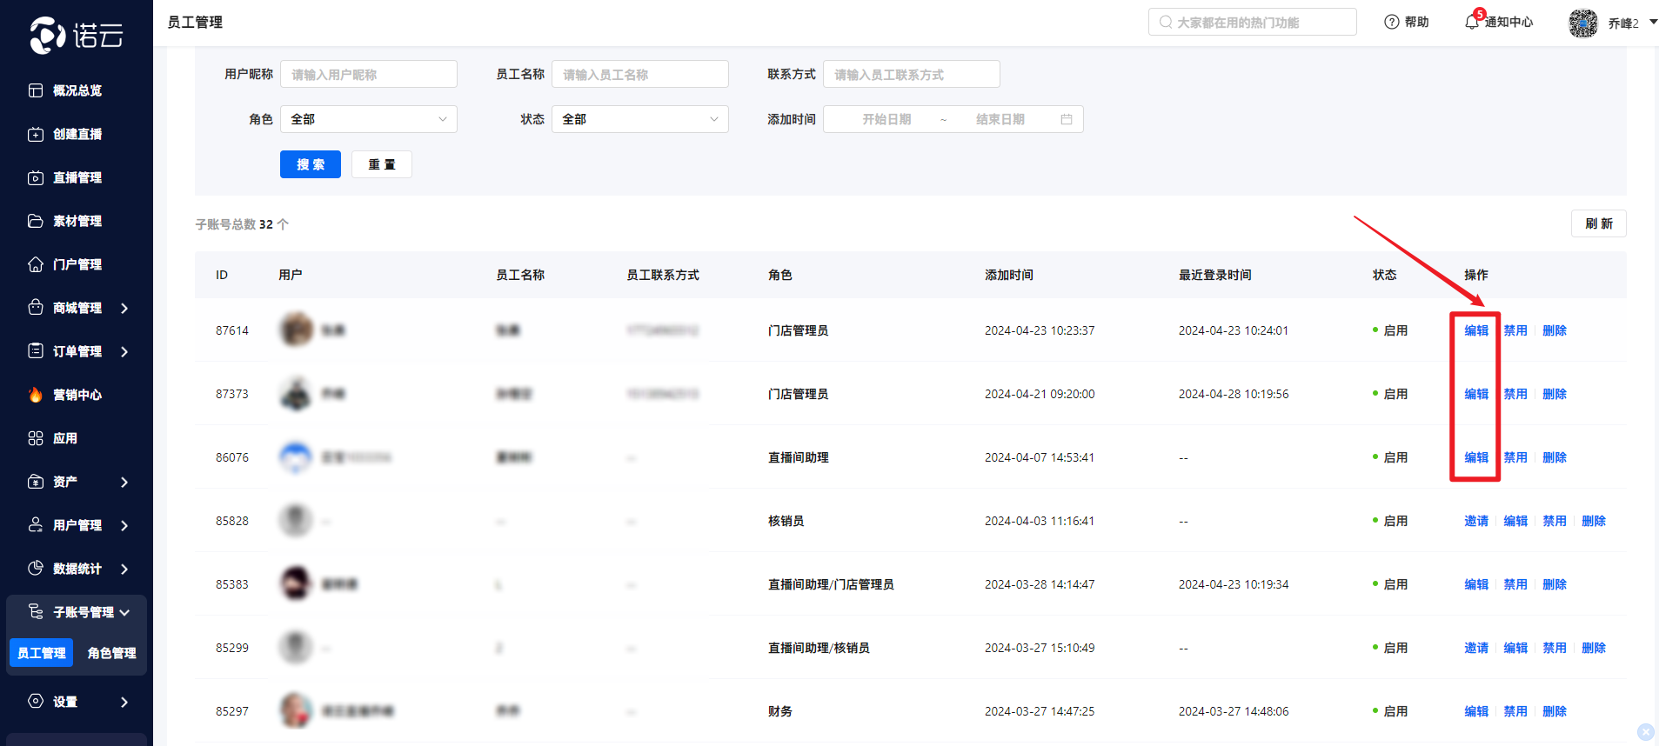1659x746 pixels.
Task: Click the blue 搜索 button
Action: (310, 164)
